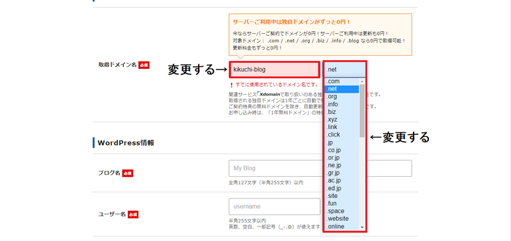Click the 必須 badge beside 取得ドメイン名
This screenshot has height=241, width=511.
point(144,65)
